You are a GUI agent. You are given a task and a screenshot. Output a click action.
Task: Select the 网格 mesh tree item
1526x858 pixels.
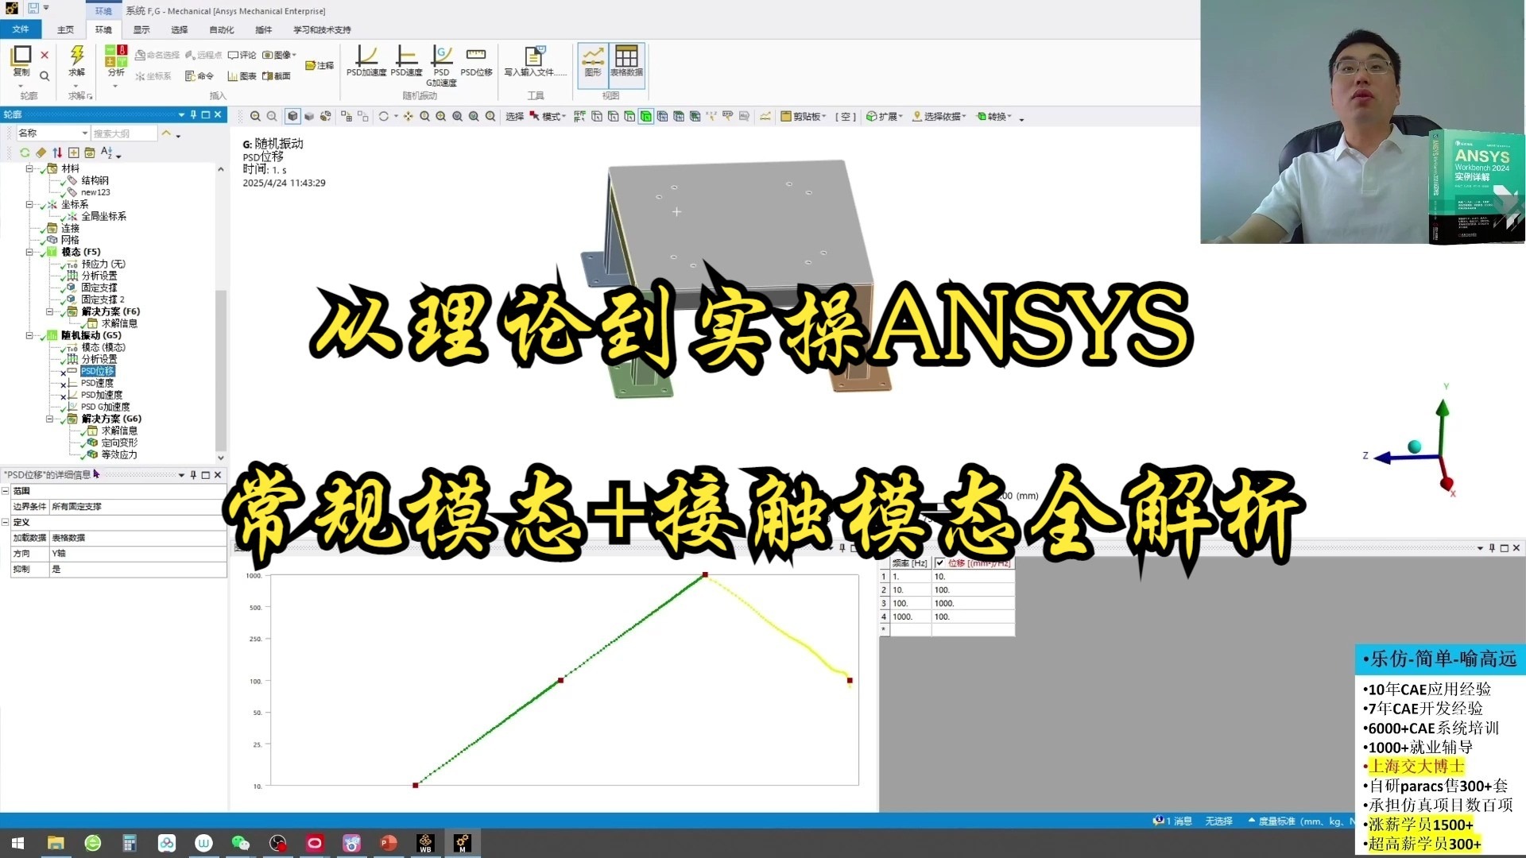[70, 240]
